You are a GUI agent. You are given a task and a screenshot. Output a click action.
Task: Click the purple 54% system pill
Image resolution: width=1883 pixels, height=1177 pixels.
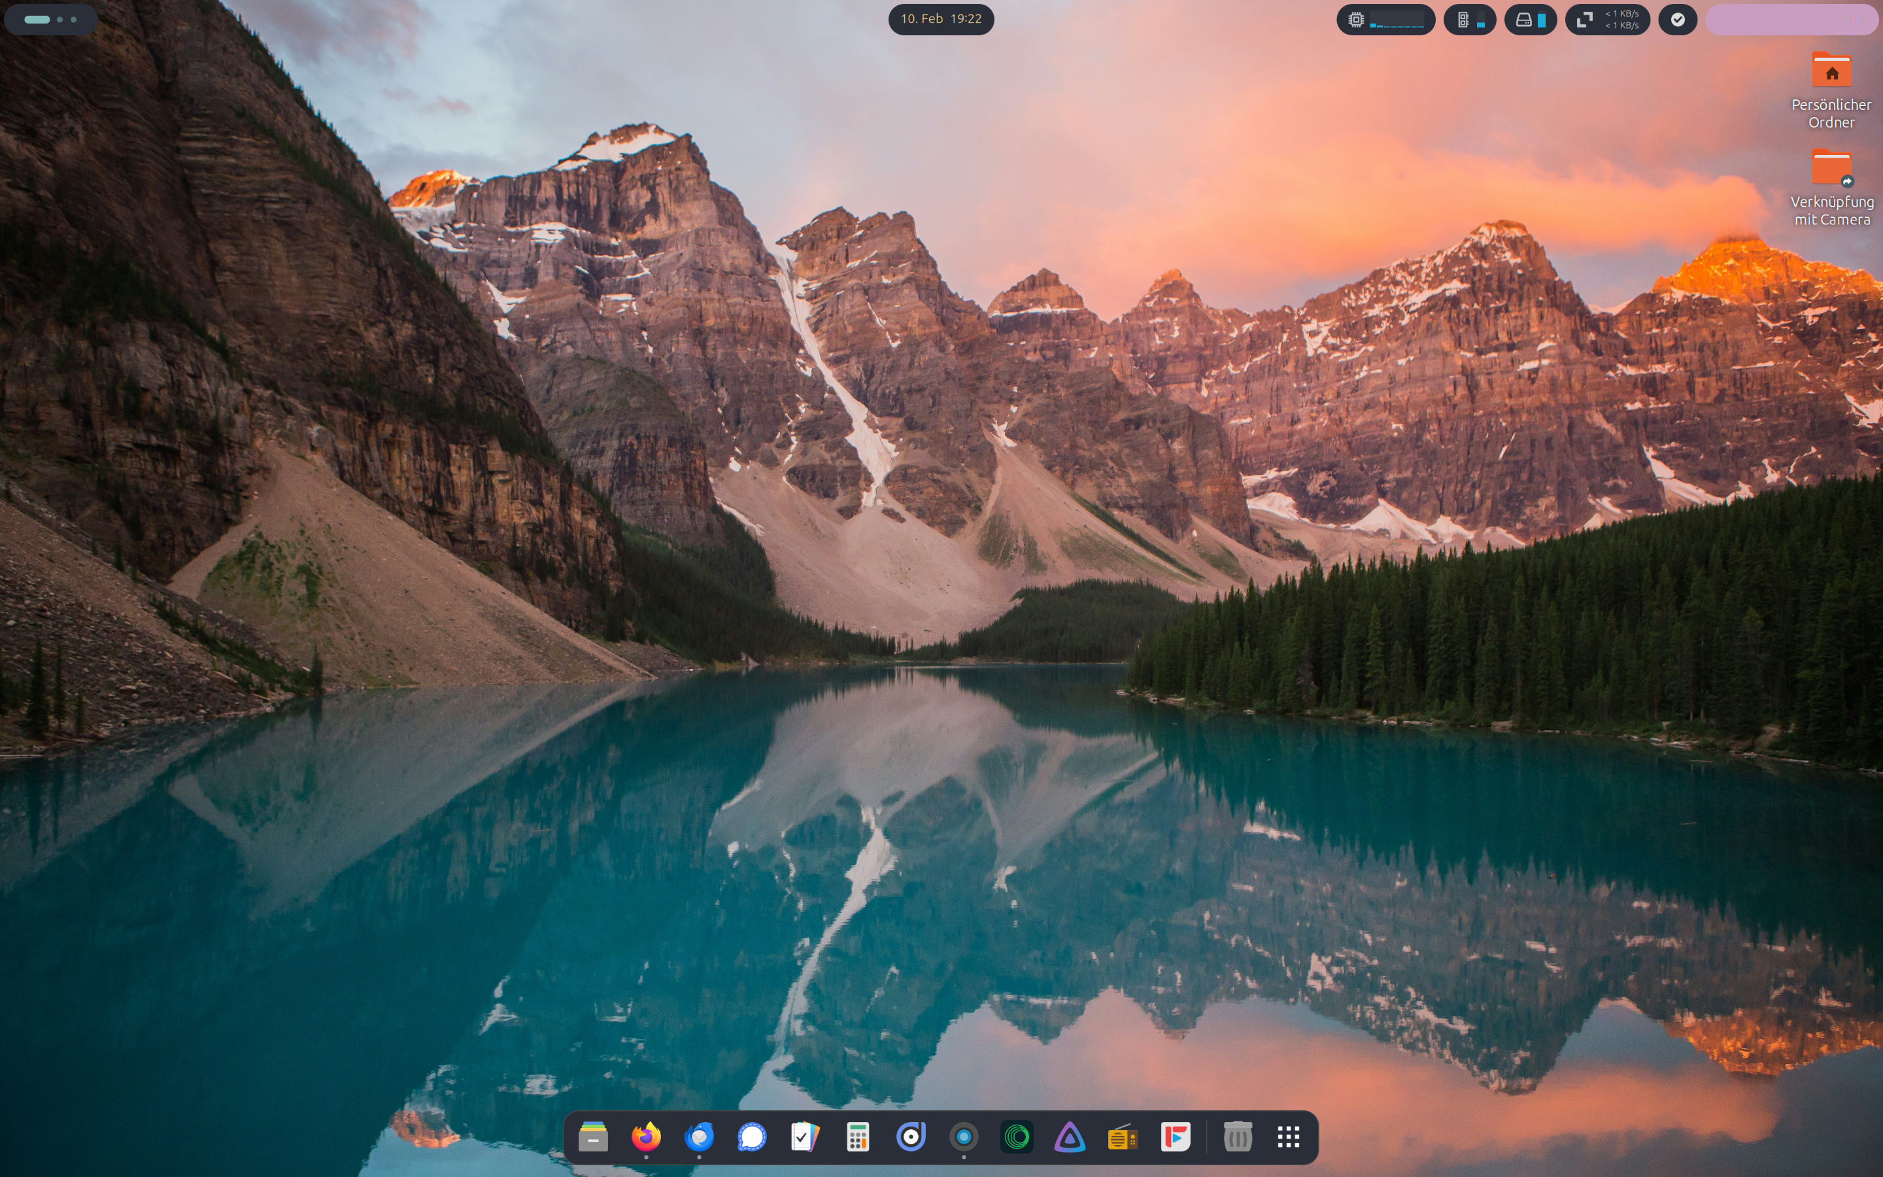(x=1792, y=20)
